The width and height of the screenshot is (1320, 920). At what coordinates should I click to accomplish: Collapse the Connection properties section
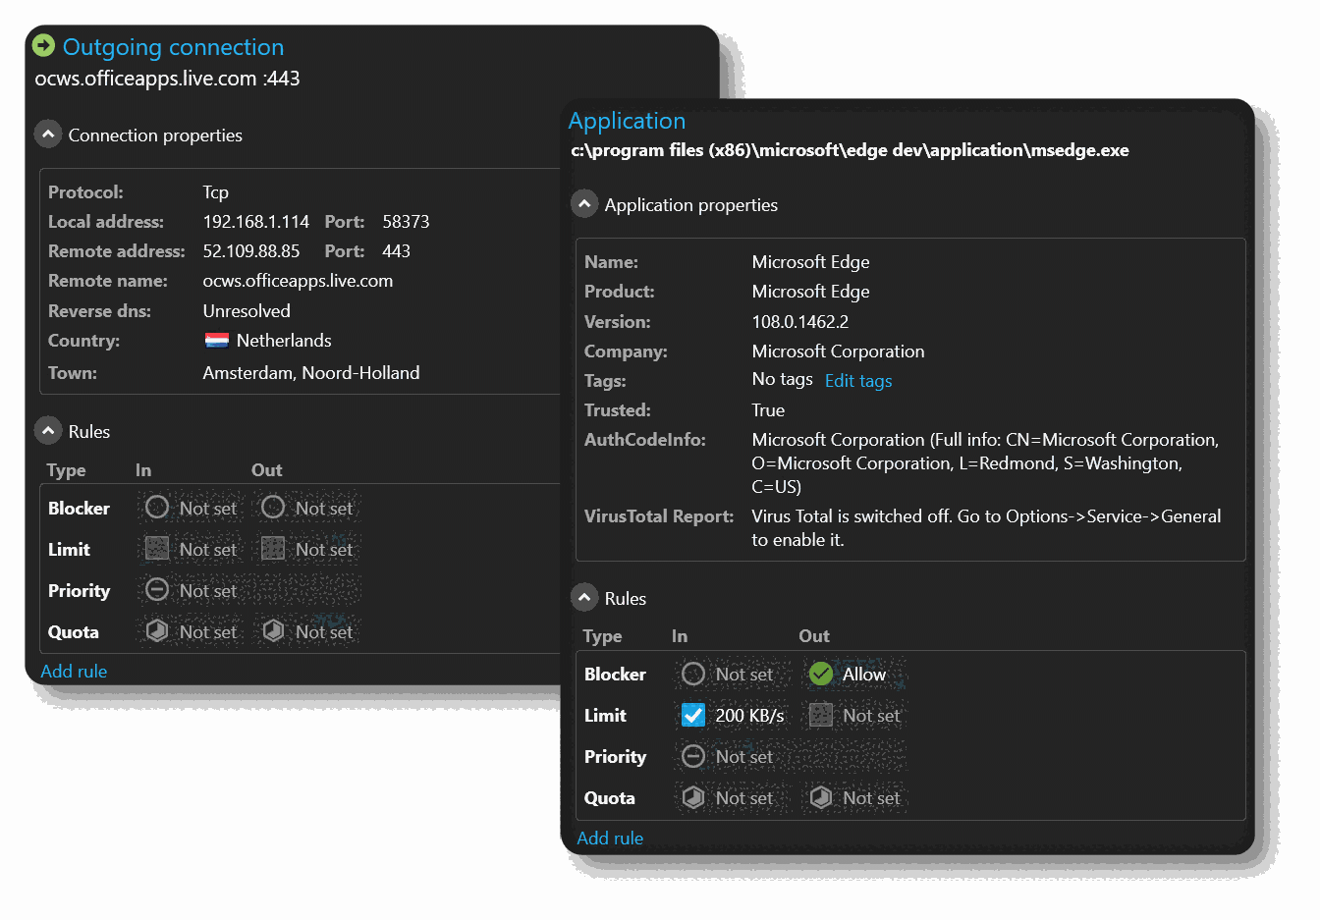pyautogui.click(x=47, y=134)
